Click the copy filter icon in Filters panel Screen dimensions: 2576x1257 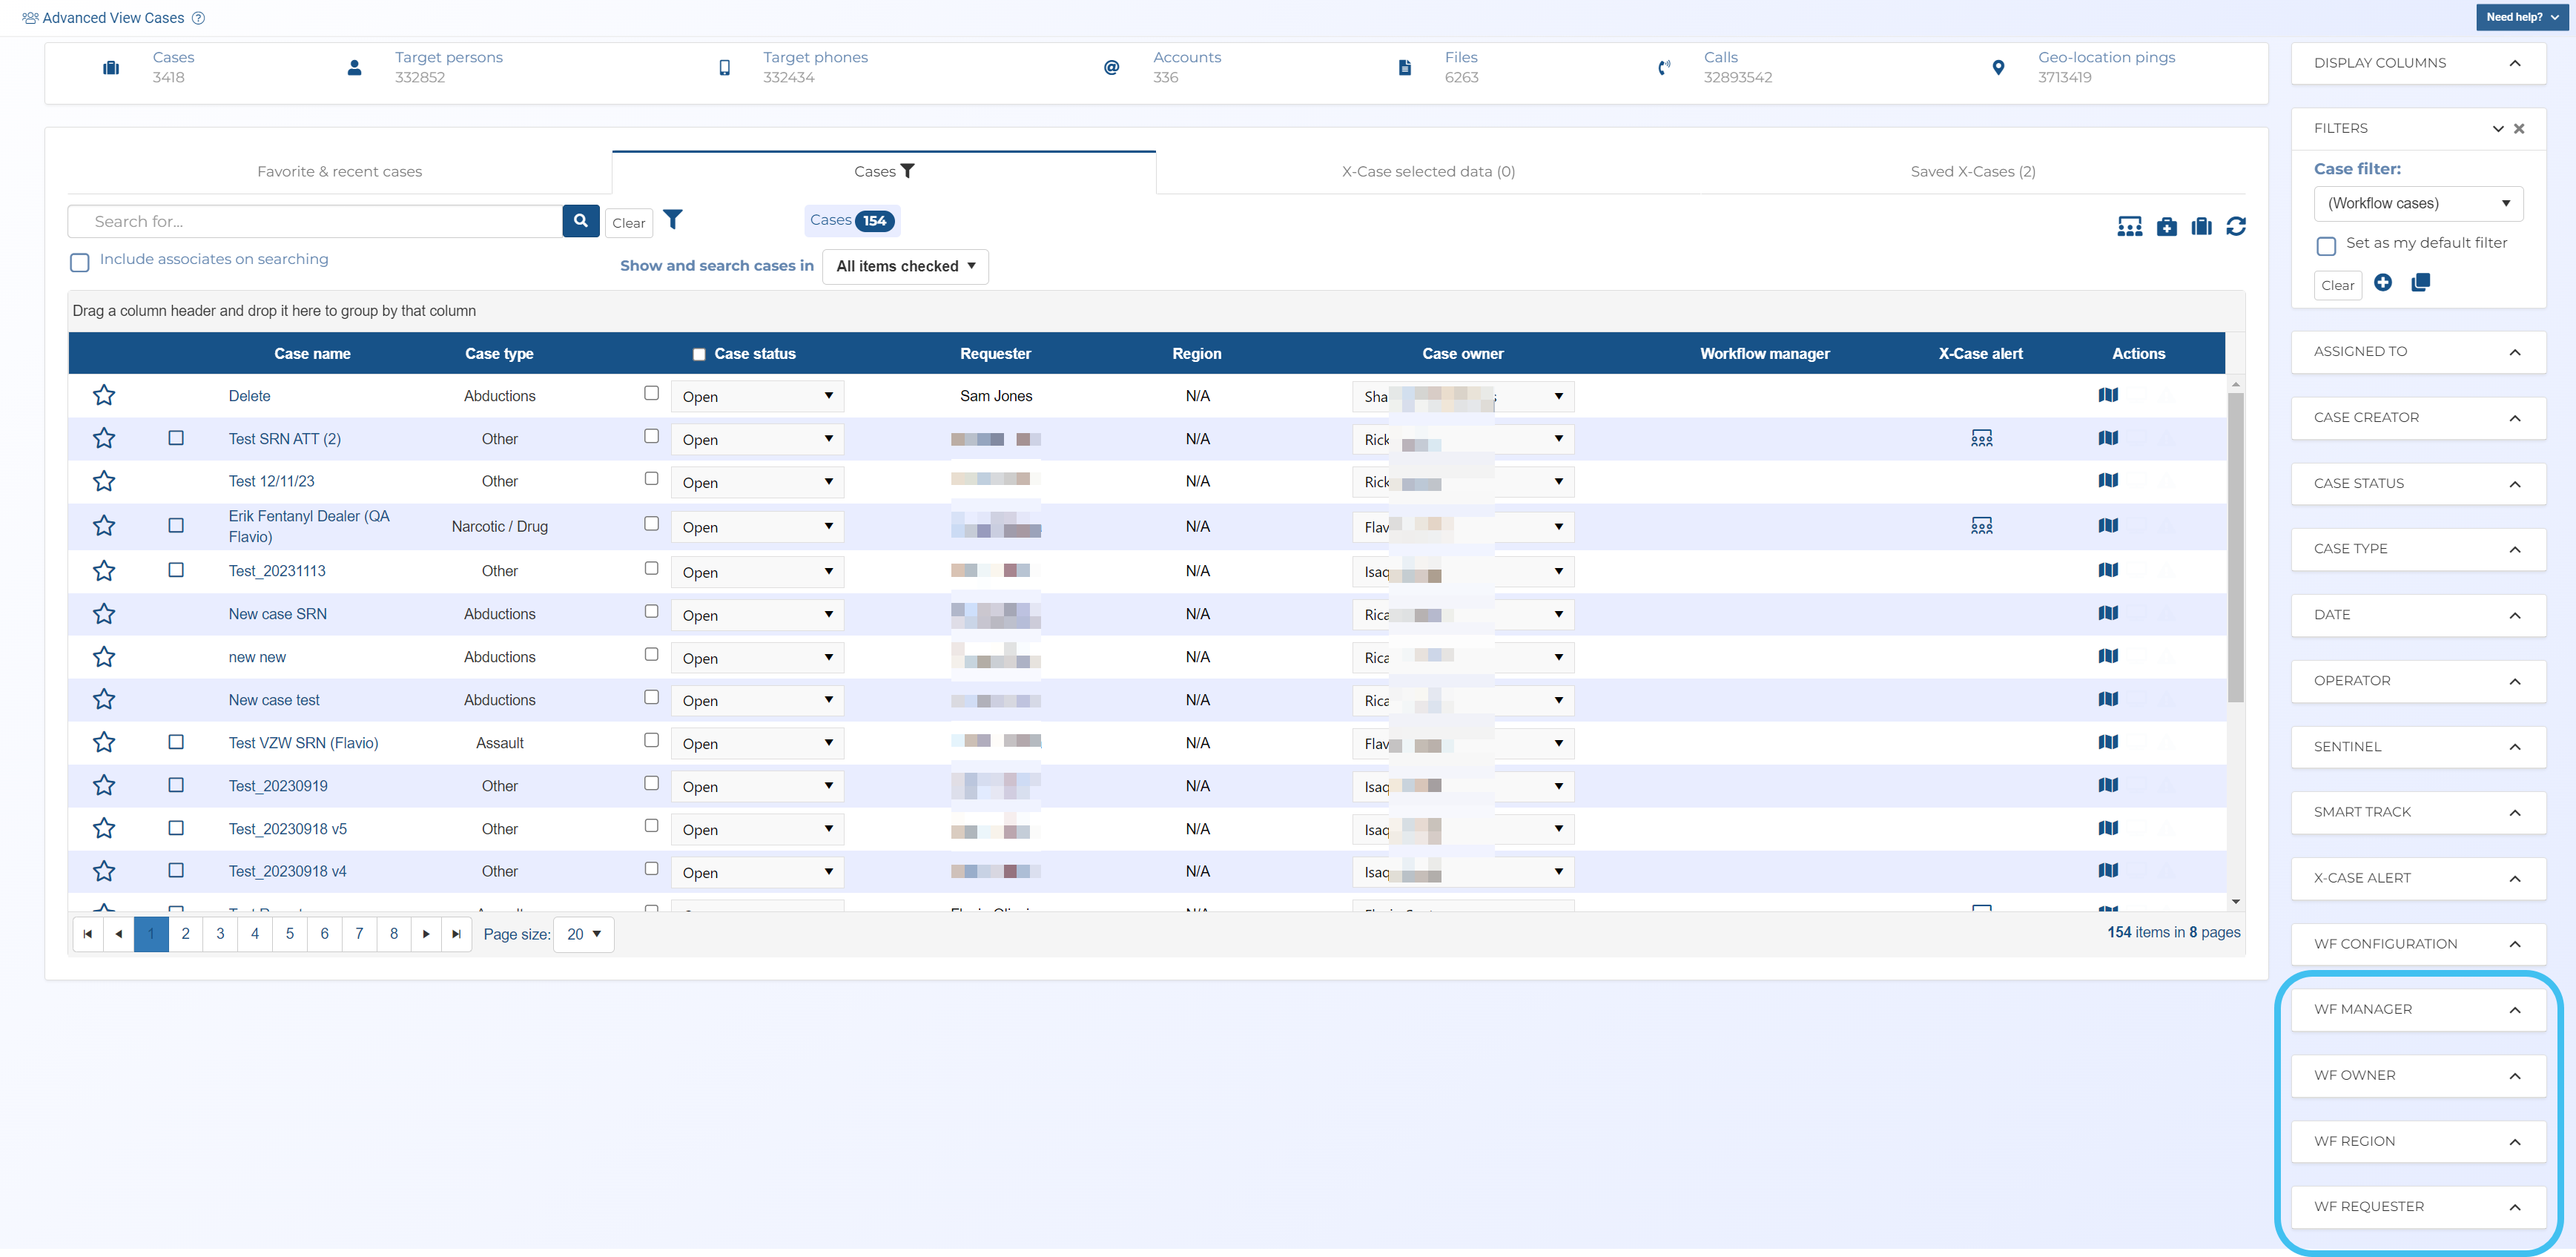[x=2421, y=283]
